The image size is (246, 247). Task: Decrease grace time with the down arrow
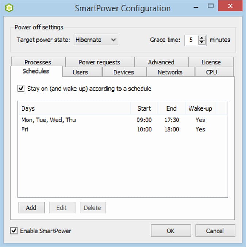(202, 42)
